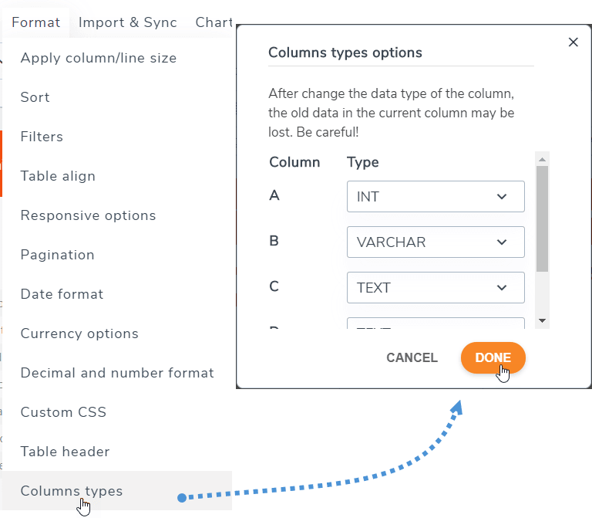Select Apply column/line size option
Viewport: 592px width, 518px height.
click(x=99, y=58)
